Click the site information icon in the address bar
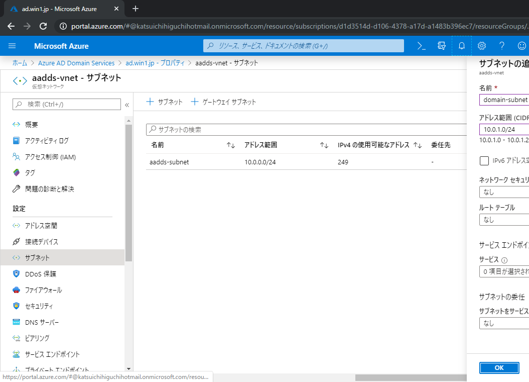Viewport: 529px width, 382px height. point(63,26)
